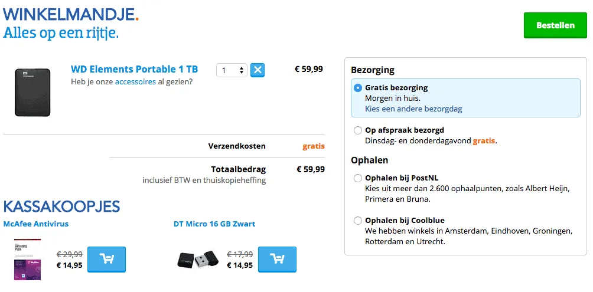
Task: Add DT Micro 16 GB to cart
Action: [277, 259]
